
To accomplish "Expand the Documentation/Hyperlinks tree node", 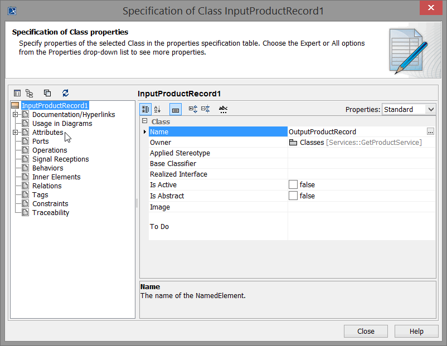I will [x=17, y=115].
